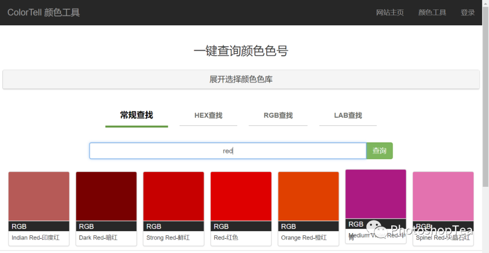Switch to the HEX查找 tab

point(208,116)
